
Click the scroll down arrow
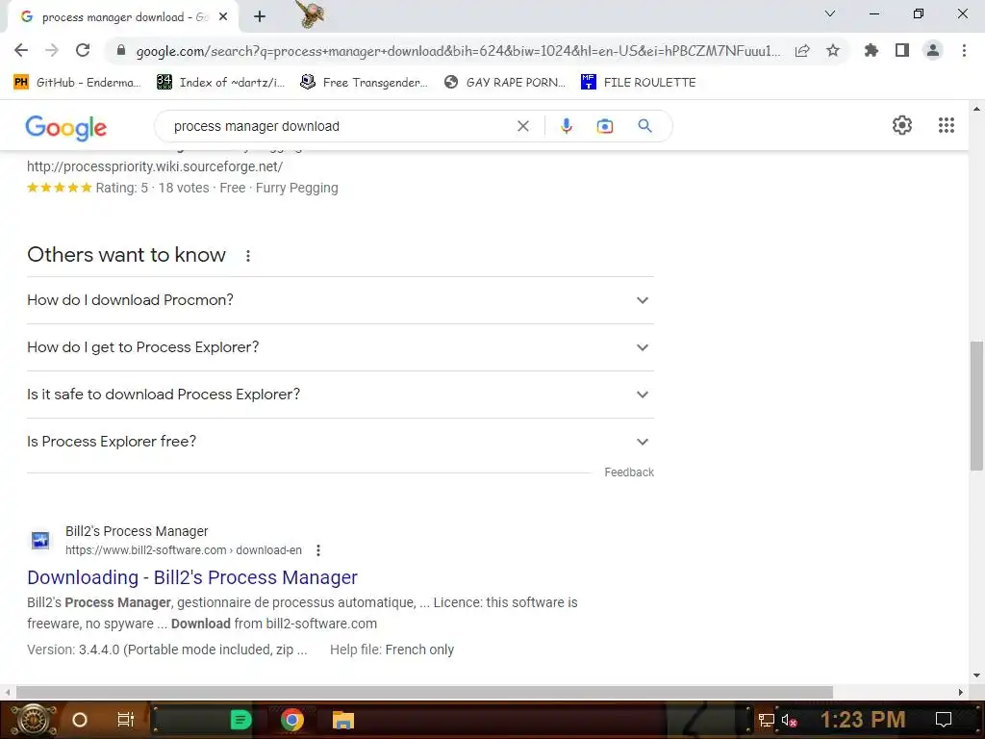tap(976, 676)
